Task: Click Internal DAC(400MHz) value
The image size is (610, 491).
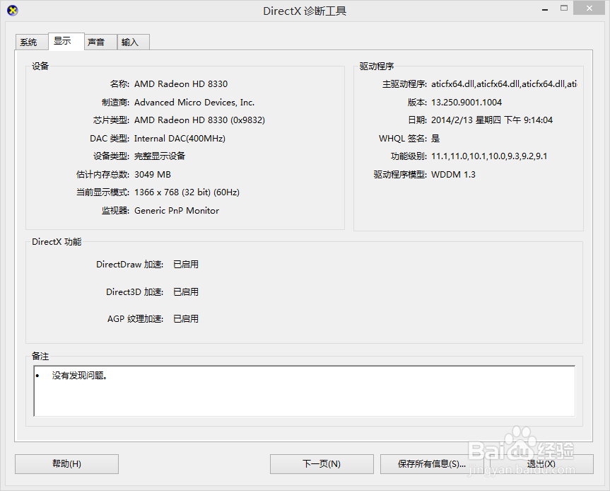Action: click(180, 138)
